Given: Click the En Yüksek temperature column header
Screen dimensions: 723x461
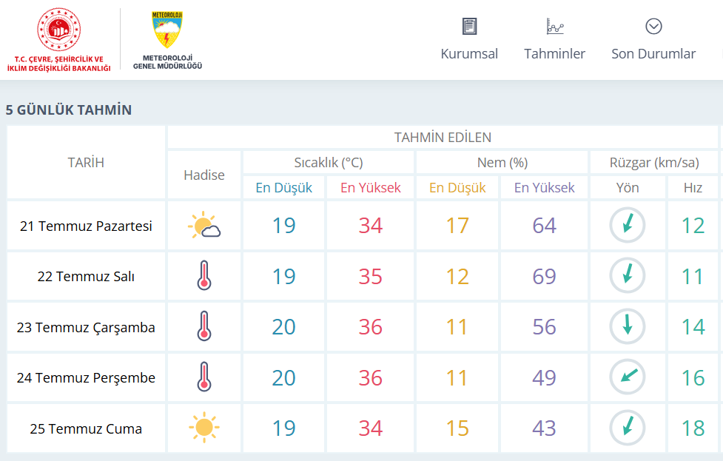Looking at the screenshot, I should [x=371, y=188].
